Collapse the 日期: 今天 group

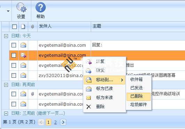pyautogui.click(x=6, y=36)
